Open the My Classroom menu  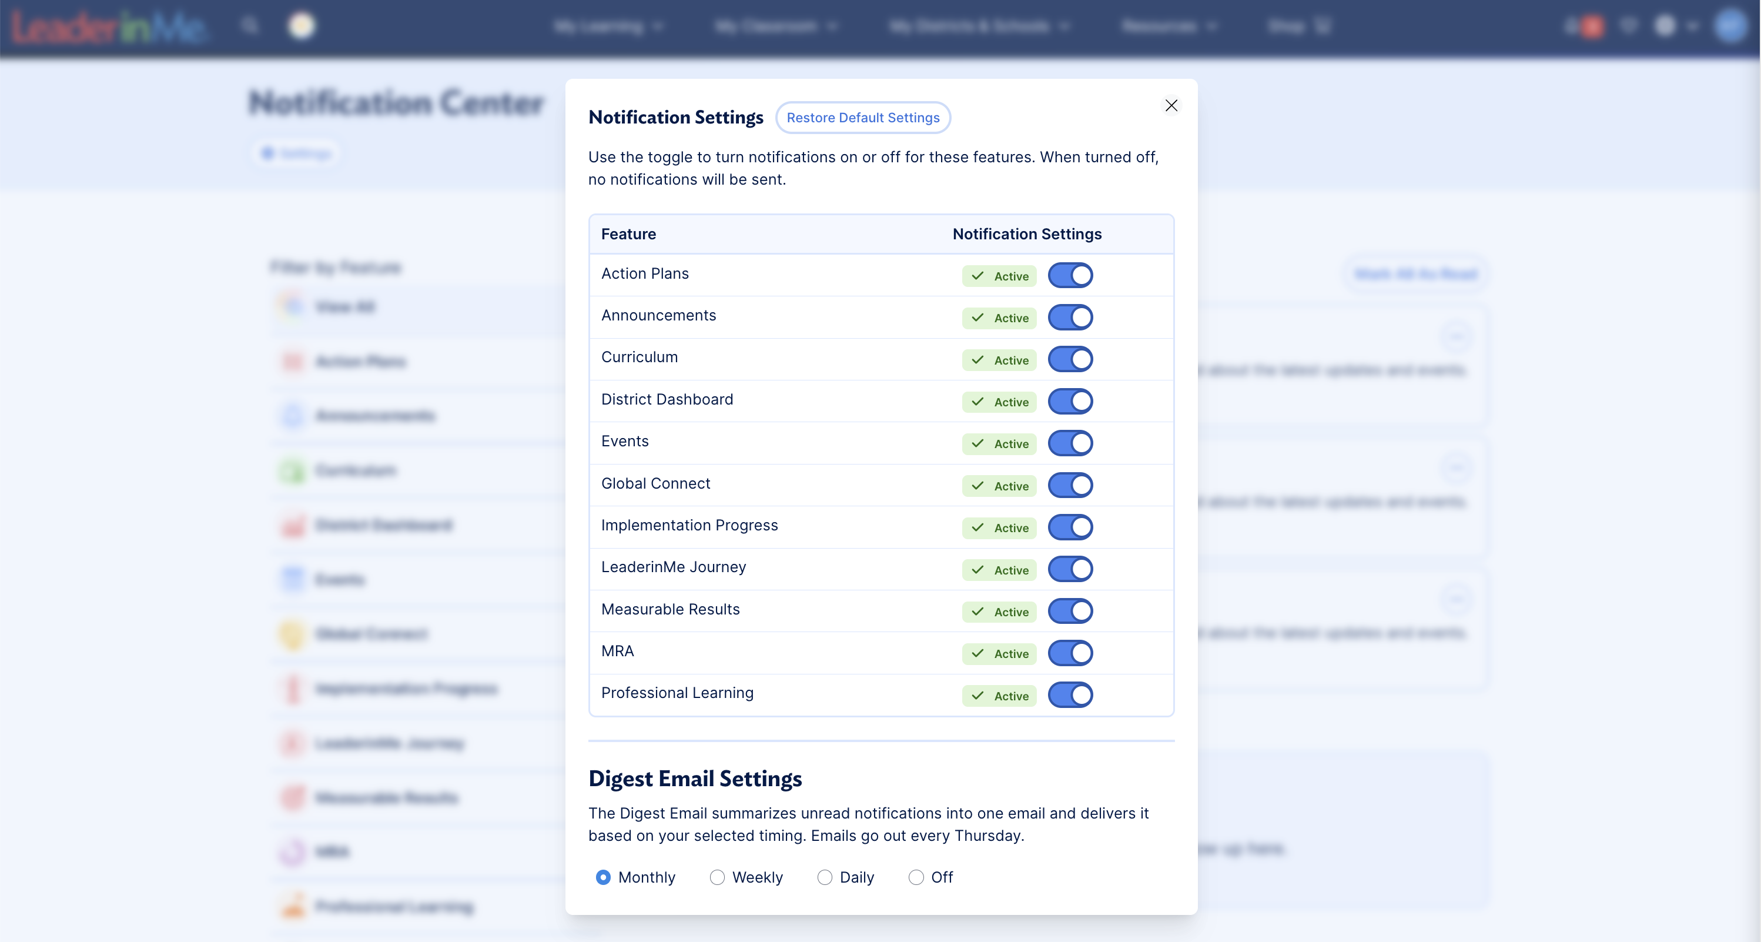(776, 26)
